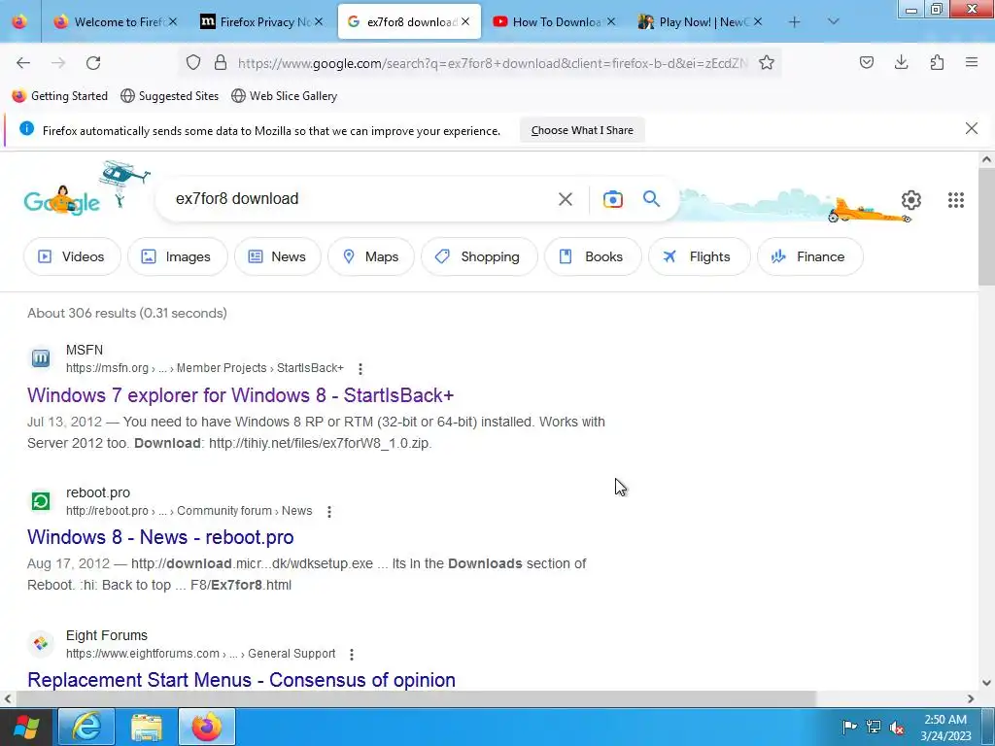The width and height of the screenshot is (995, 746).
Task: Open options for reboot.pro result
Action: pos(329,511)
